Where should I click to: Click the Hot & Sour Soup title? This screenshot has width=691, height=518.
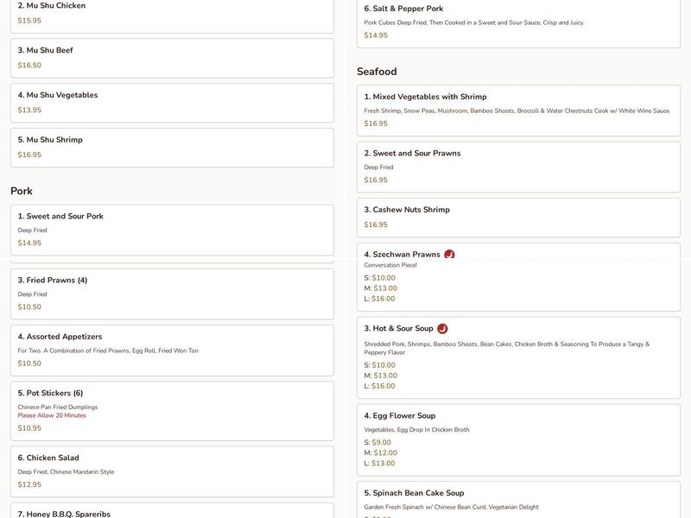pyautogui.click(x=398, y=329)
